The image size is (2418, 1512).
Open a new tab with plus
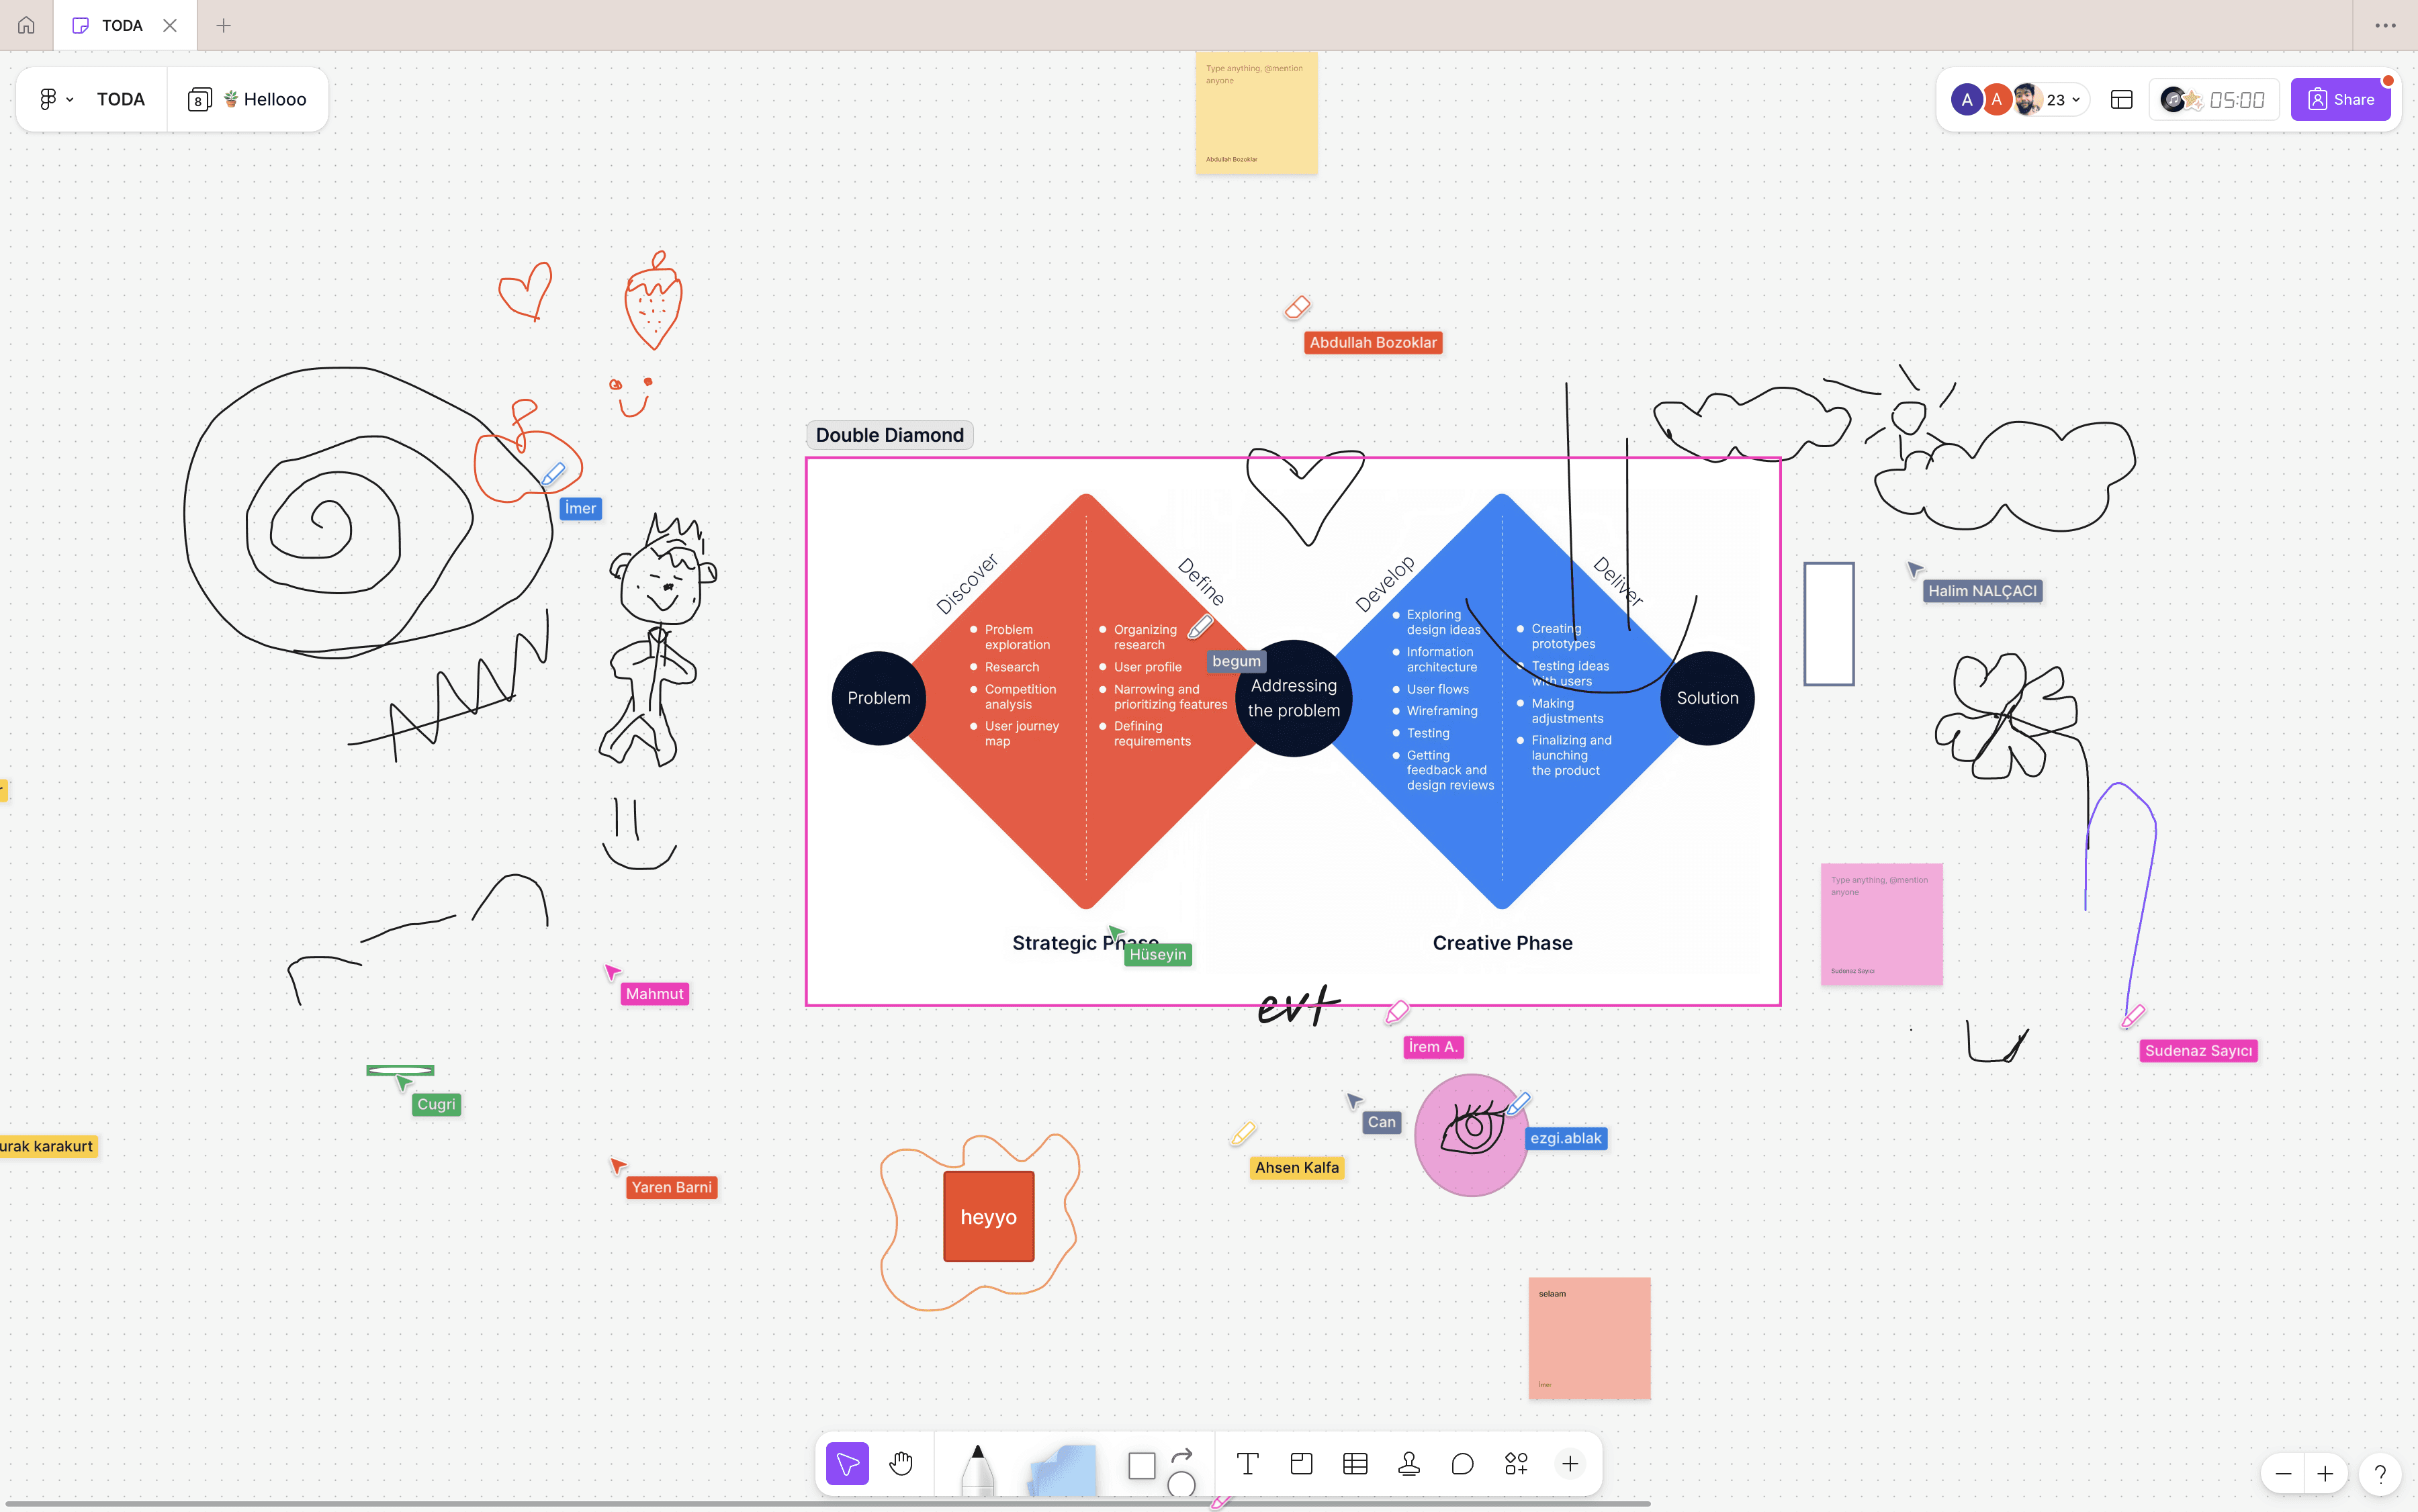[x=223, y=25]
